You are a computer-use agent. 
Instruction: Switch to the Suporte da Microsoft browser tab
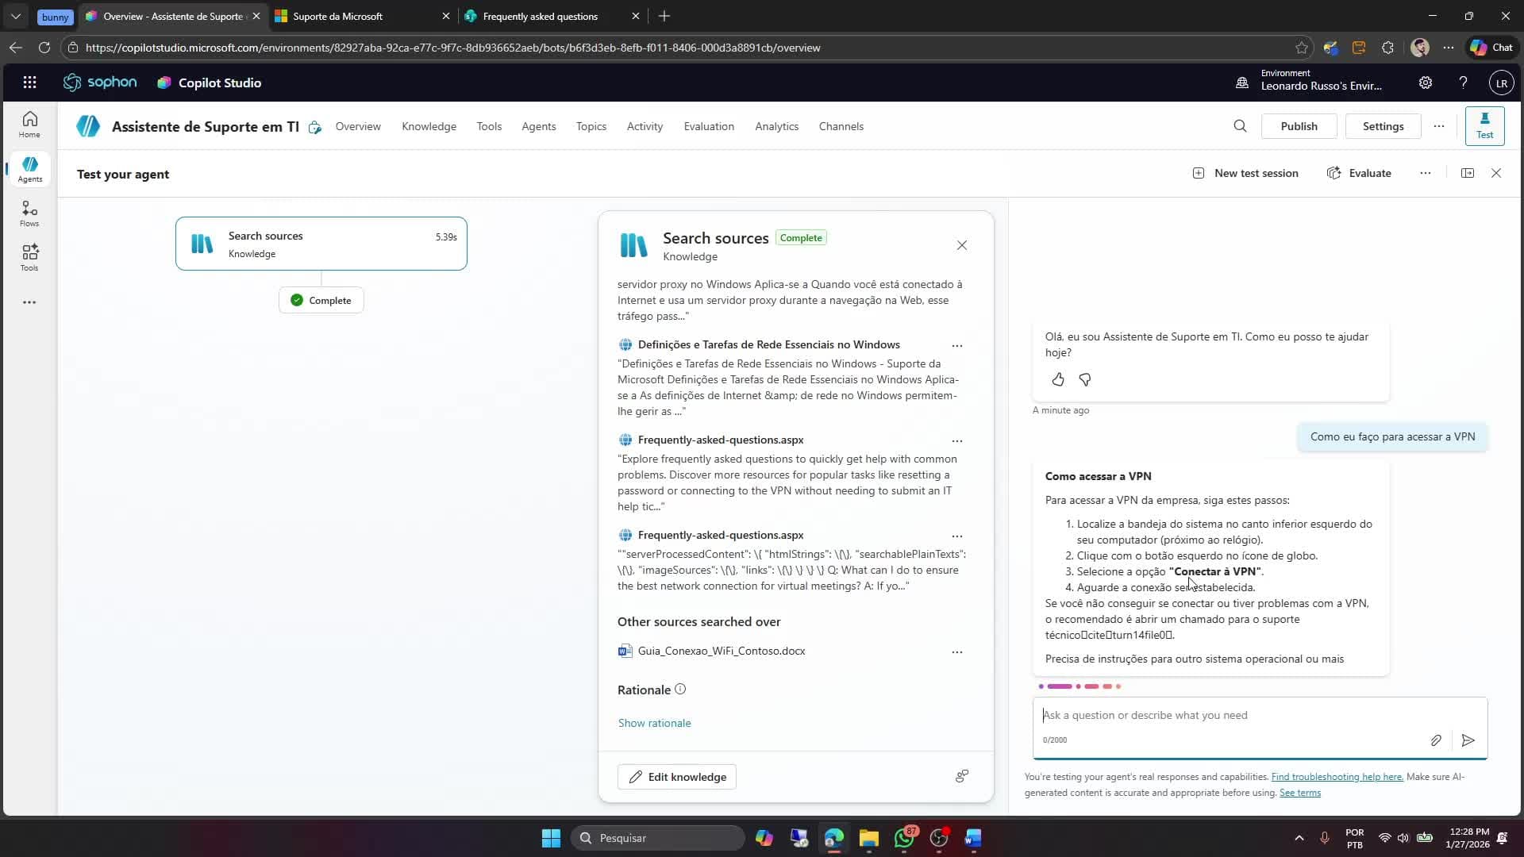coord(341,16)
